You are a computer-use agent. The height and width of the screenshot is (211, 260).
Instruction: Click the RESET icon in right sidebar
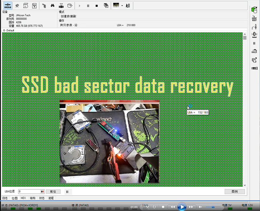[x=254, y=18]
